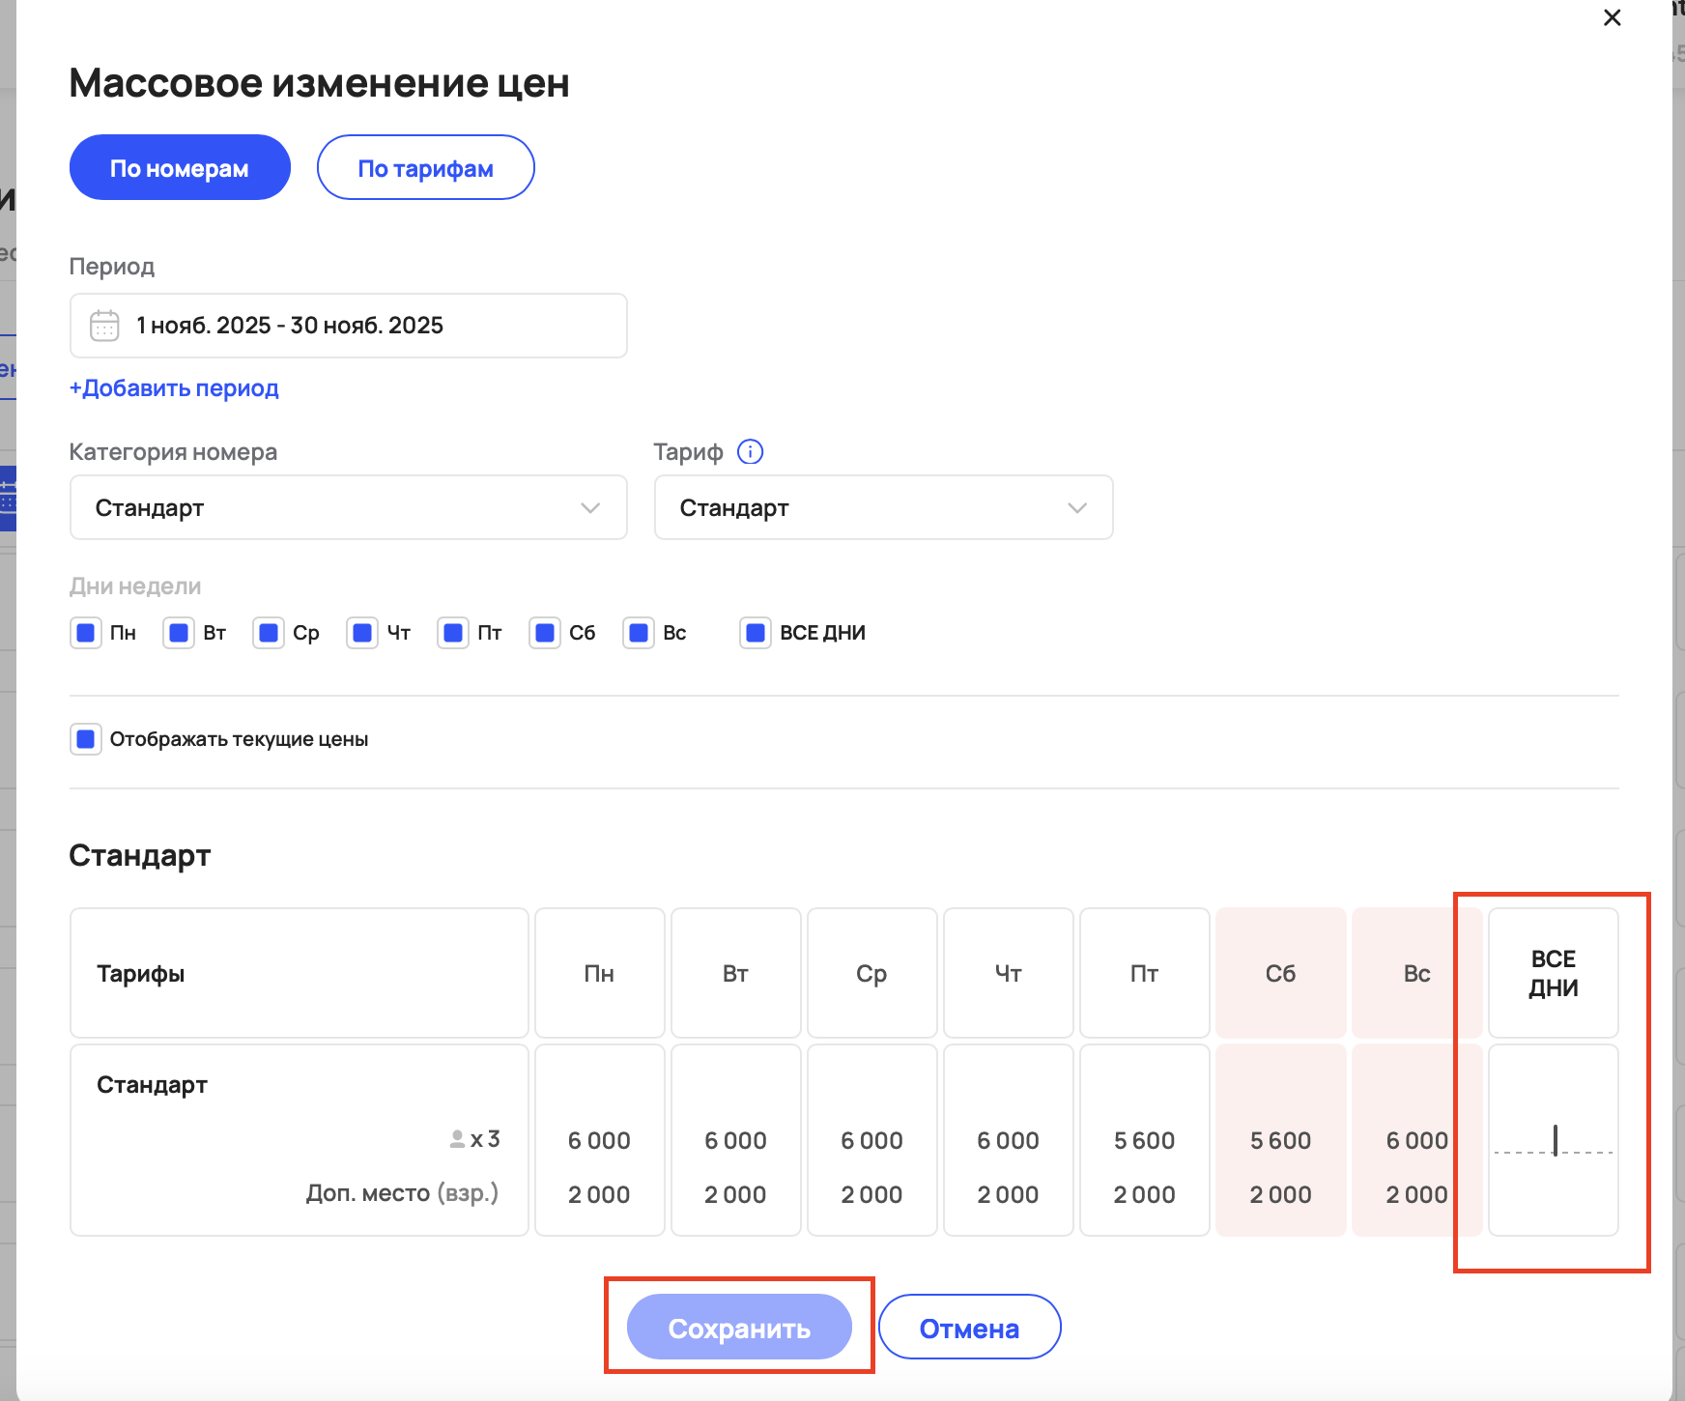This screenshot has height=1401, width=1685.
Task: Select the По номерам tab
Action: pyautogui.click(x=180, y=168)
